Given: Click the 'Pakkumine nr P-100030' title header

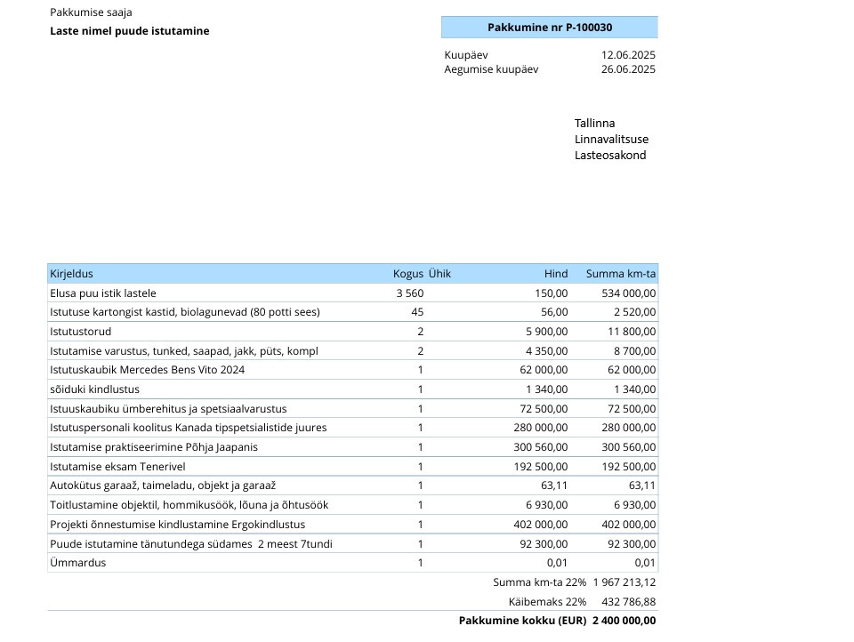Looking at the screenshot, I should coord(549,28).
